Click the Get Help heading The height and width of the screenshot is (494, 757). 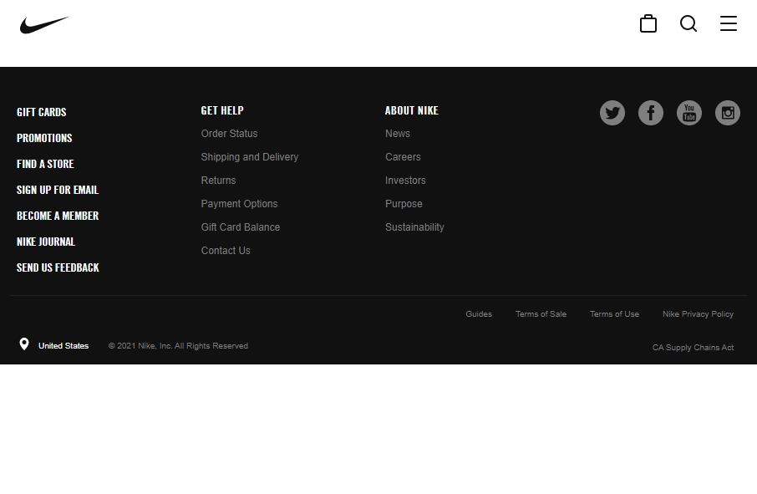(222, 110)
